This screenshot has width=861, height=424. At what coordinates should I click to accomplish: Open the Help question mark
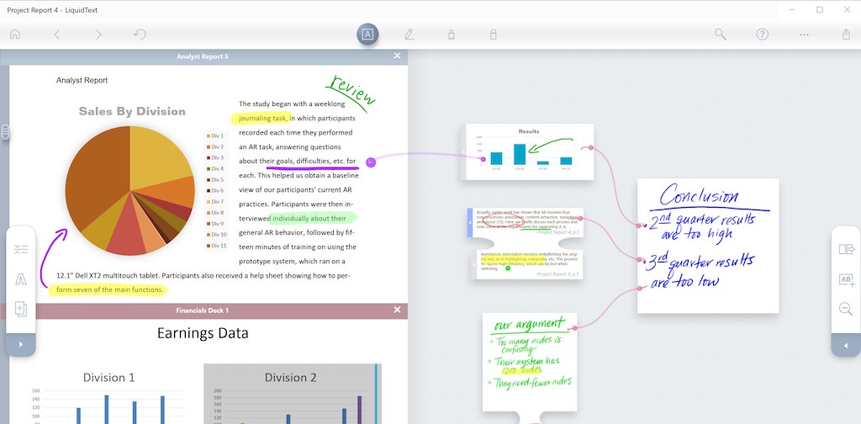(x=762, y=34)
